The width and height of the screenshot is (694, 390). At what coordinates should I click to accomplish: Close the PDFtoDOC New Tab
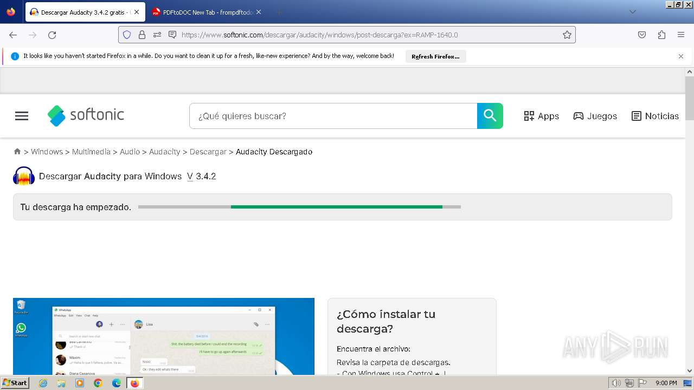pyautogui.click(x=259, y=12)
